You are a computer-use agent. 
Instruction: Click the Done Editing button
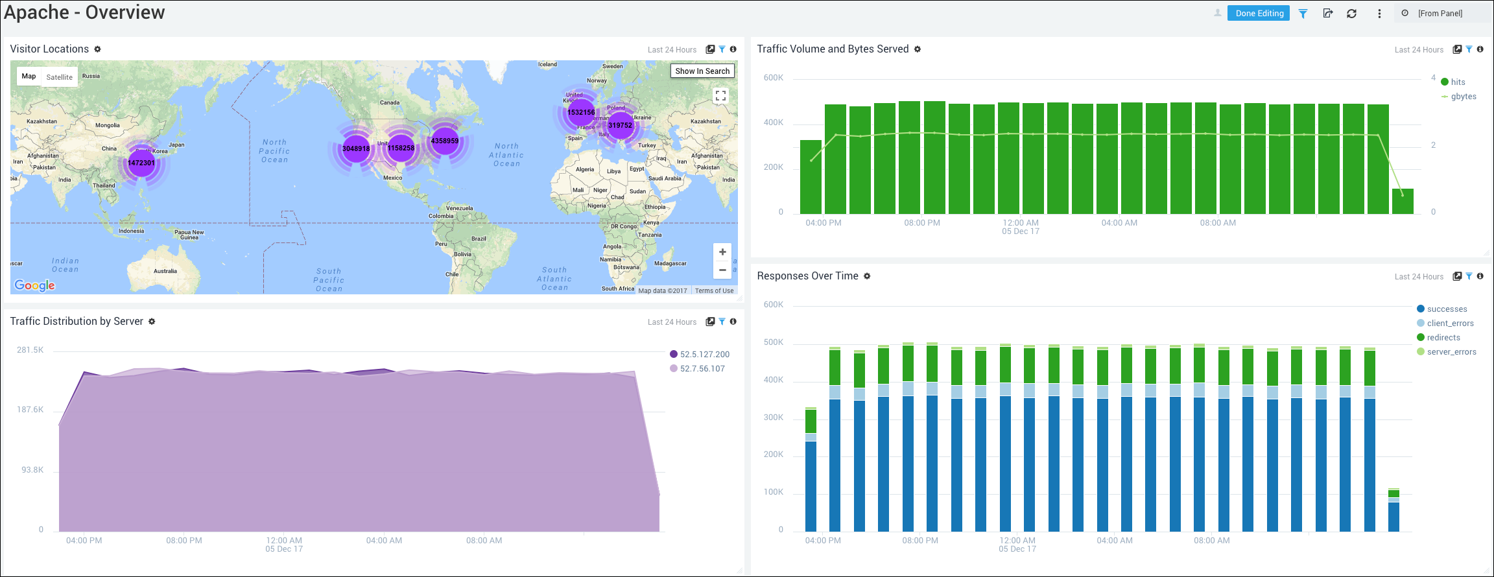point(1259,14)
